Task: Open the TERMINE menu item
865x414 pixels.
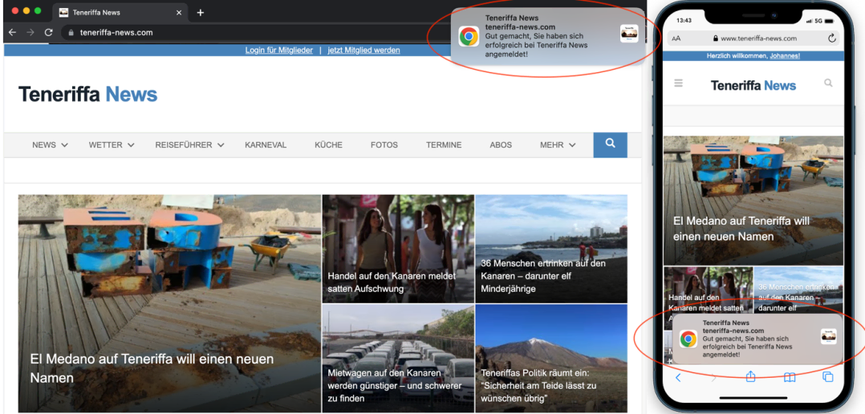Action: coord(444,145)
